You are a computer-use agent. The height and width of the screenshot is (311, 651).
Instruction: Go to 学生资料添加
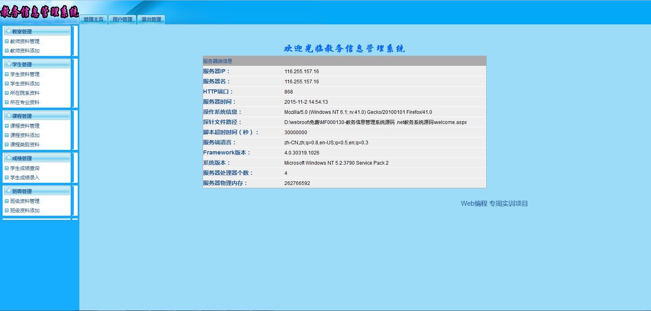click(25, 84)
